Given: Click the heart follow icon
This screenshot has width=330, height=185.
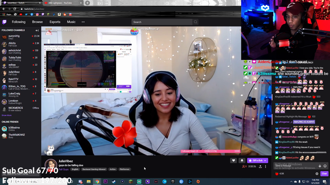Looking at the screenshot, I should [234, 160].
